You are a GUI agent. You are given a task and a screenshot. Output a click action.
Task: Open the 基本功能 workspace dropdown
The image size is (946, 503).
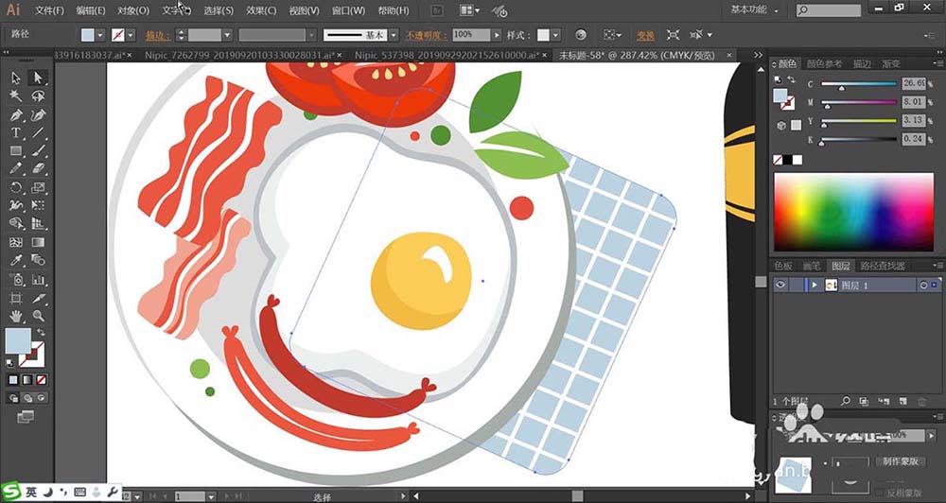755,10
